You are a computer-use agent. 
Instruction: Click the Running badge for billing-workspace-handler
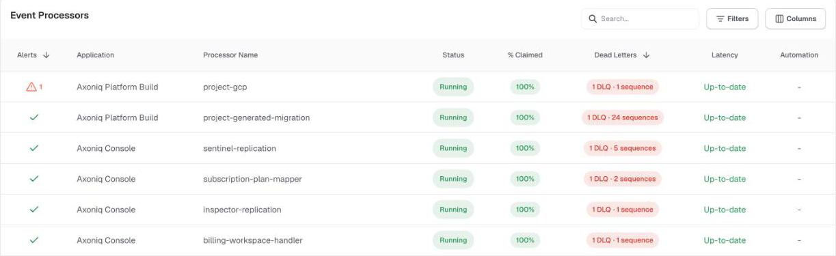[453, 240]
